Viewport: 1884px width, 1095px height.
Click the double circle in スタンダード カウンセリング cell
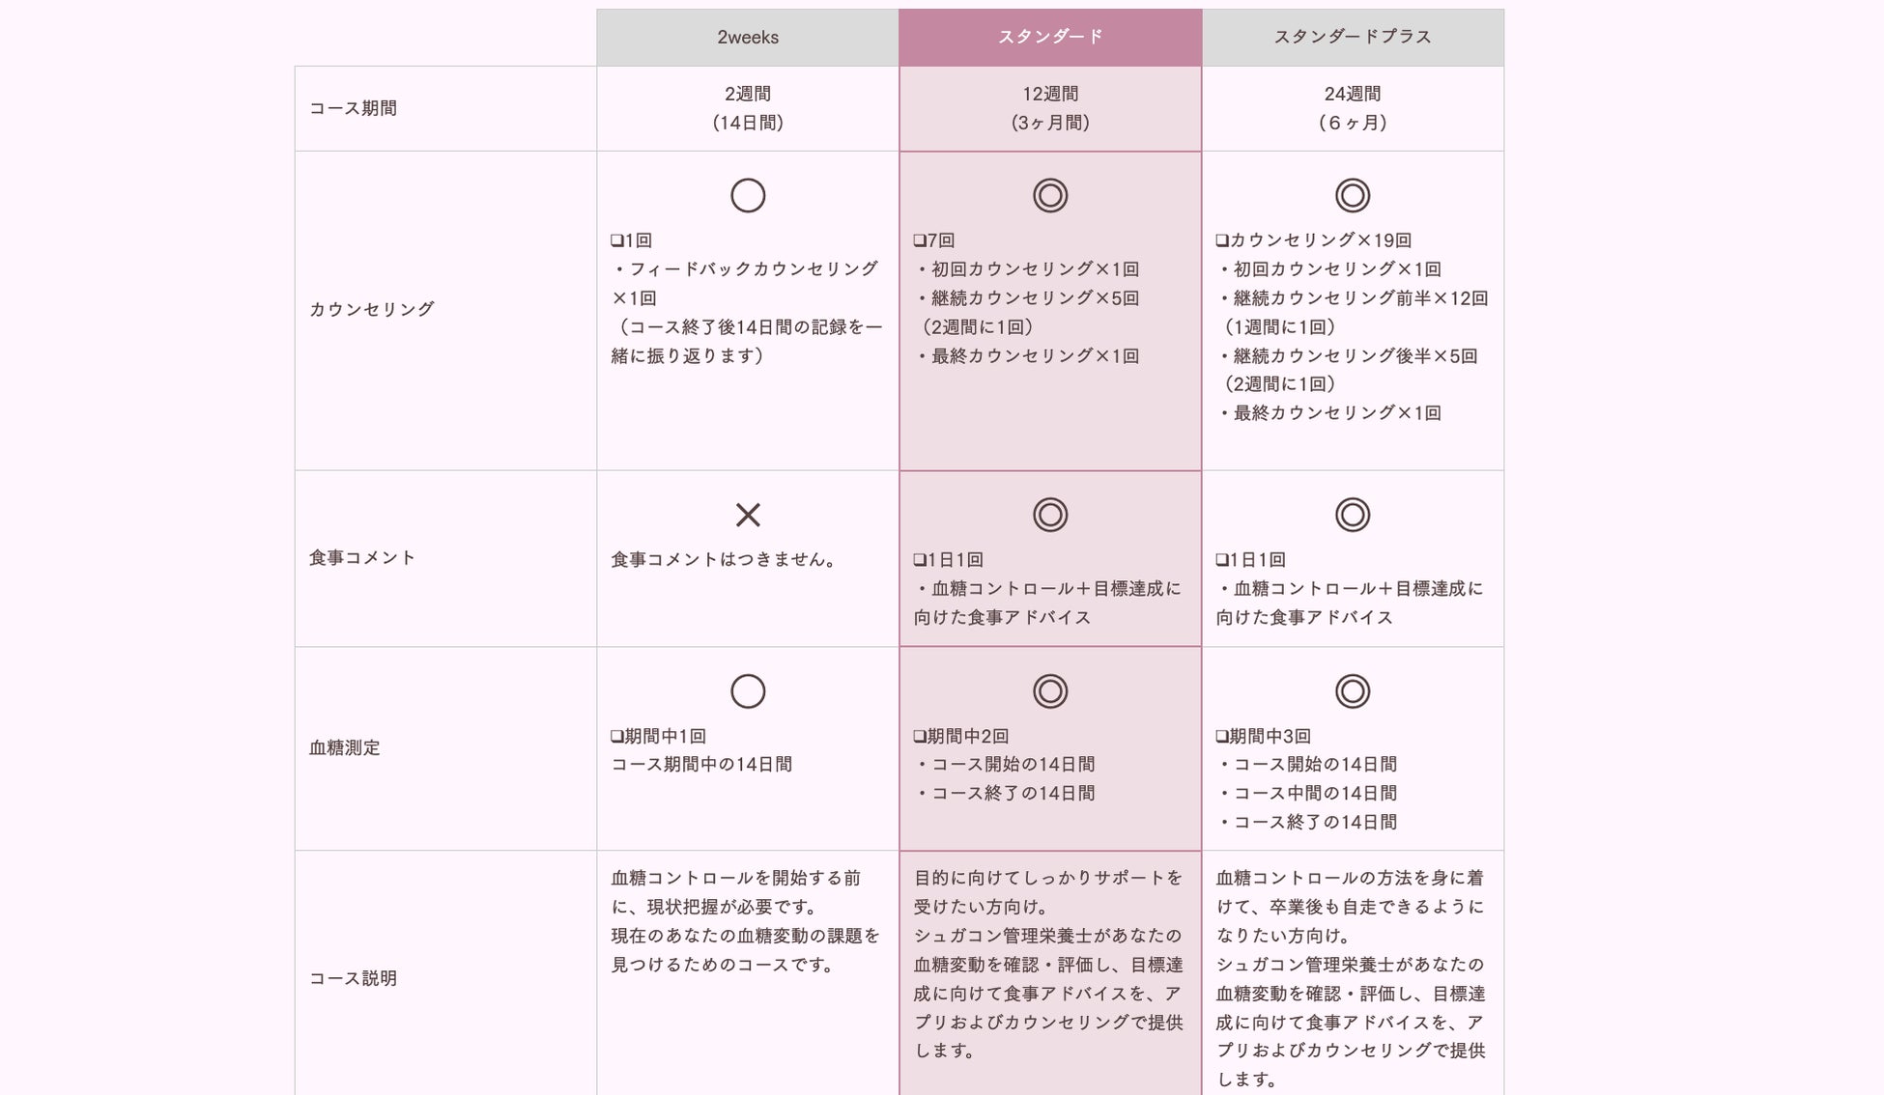tap(1050, 196)
